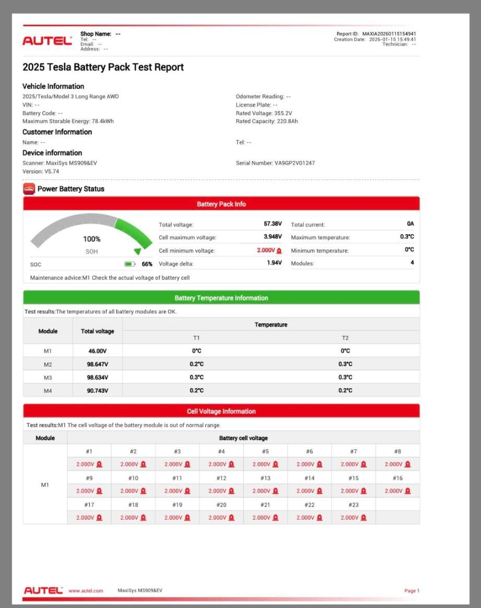Select the red Cell Voltage Information header
Image resolution: width=481 pixels, height=608 pixels.
pos(221,411)
